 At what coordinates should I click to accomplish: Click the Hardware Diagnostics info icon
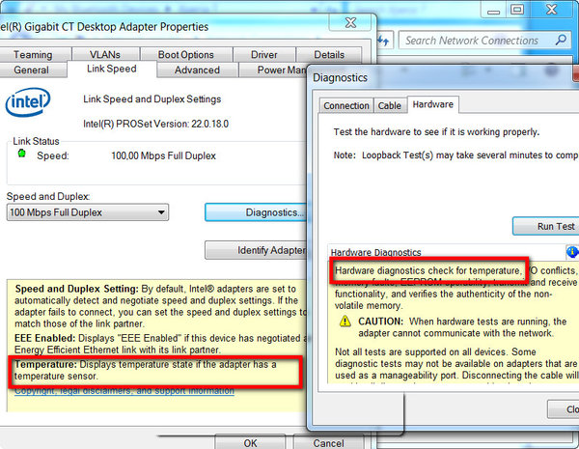click(x=572, y=252)
